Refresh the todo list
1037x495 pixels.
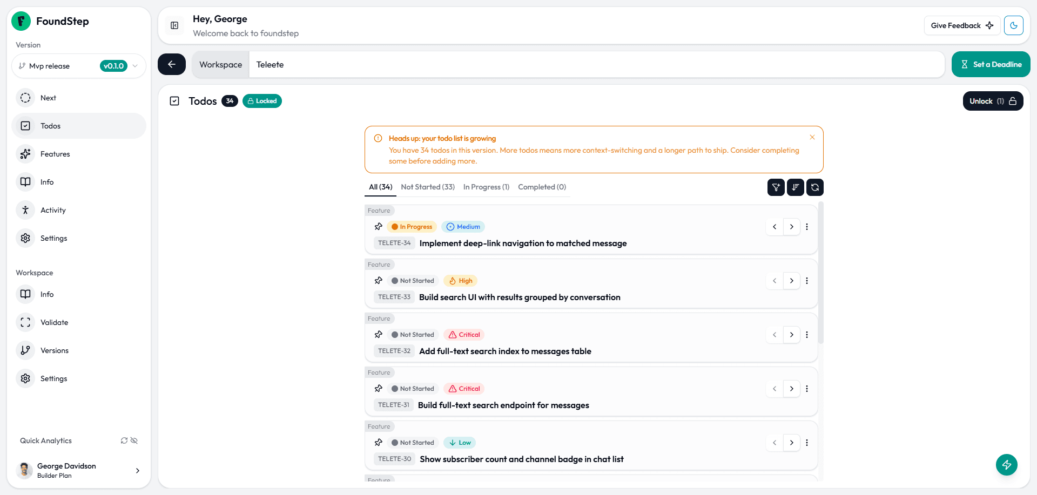815,187
